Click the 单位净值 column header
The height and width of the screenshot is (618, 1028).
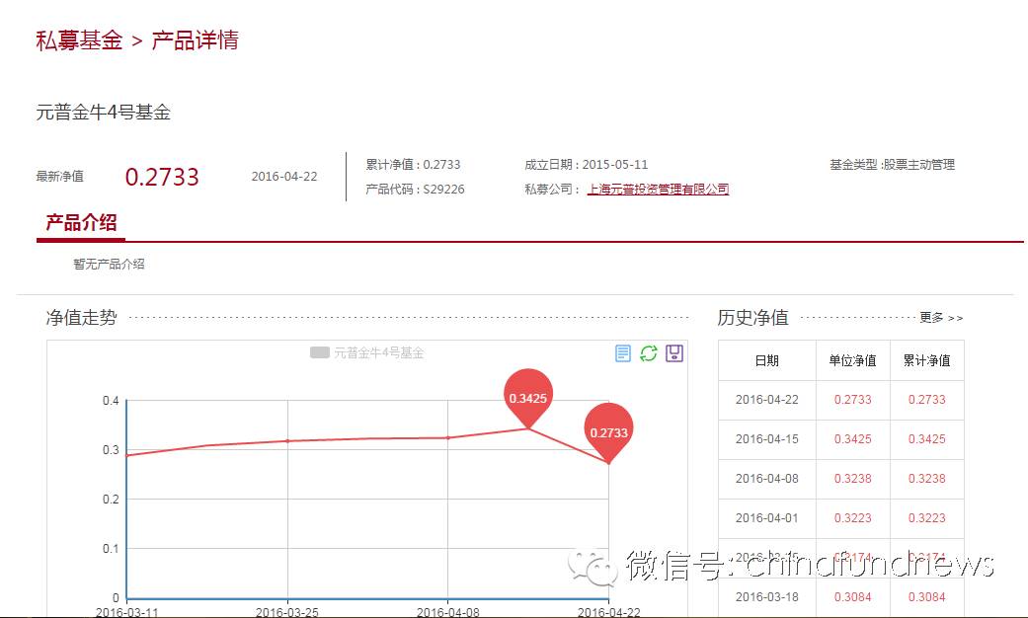[x=853, y=360]
